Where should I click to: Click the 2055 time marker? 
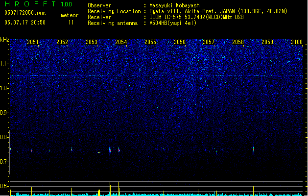tap(150, 42)
